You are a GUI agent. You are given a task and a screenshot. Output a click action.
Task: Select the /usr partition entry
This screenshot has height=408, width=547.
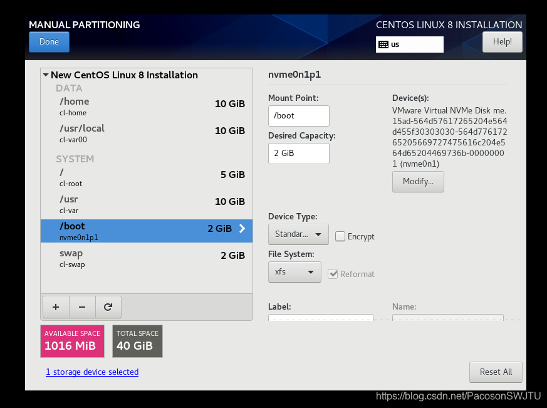coord(147,204)
